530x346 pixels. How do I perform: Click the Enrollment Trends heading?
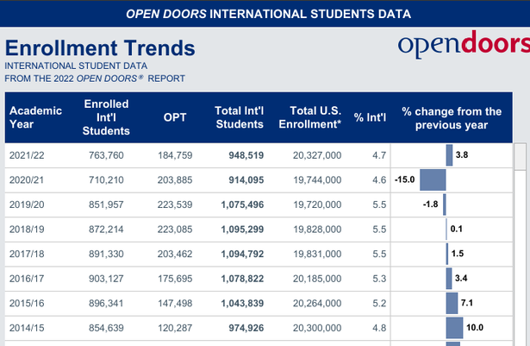pos(100,48)
